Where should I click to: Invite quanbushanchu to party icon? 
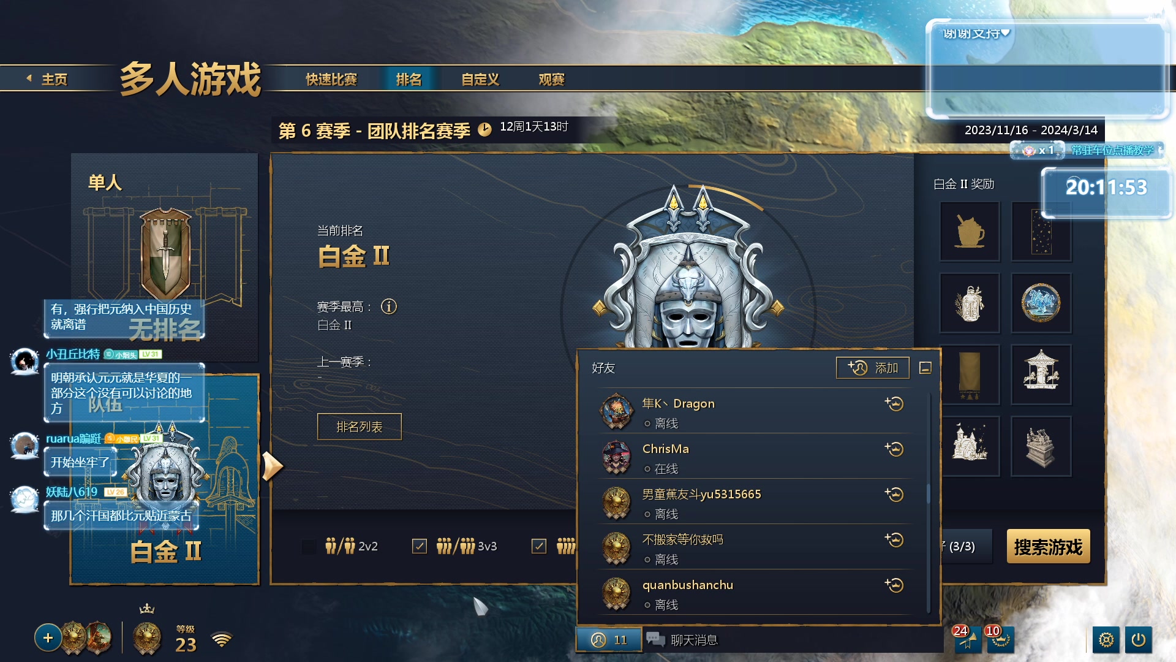[894, 585]
